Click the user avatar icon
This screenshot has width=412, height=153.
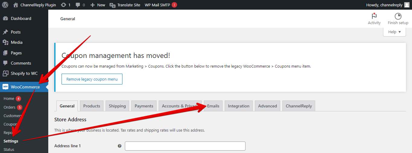(x=407, y=5)
